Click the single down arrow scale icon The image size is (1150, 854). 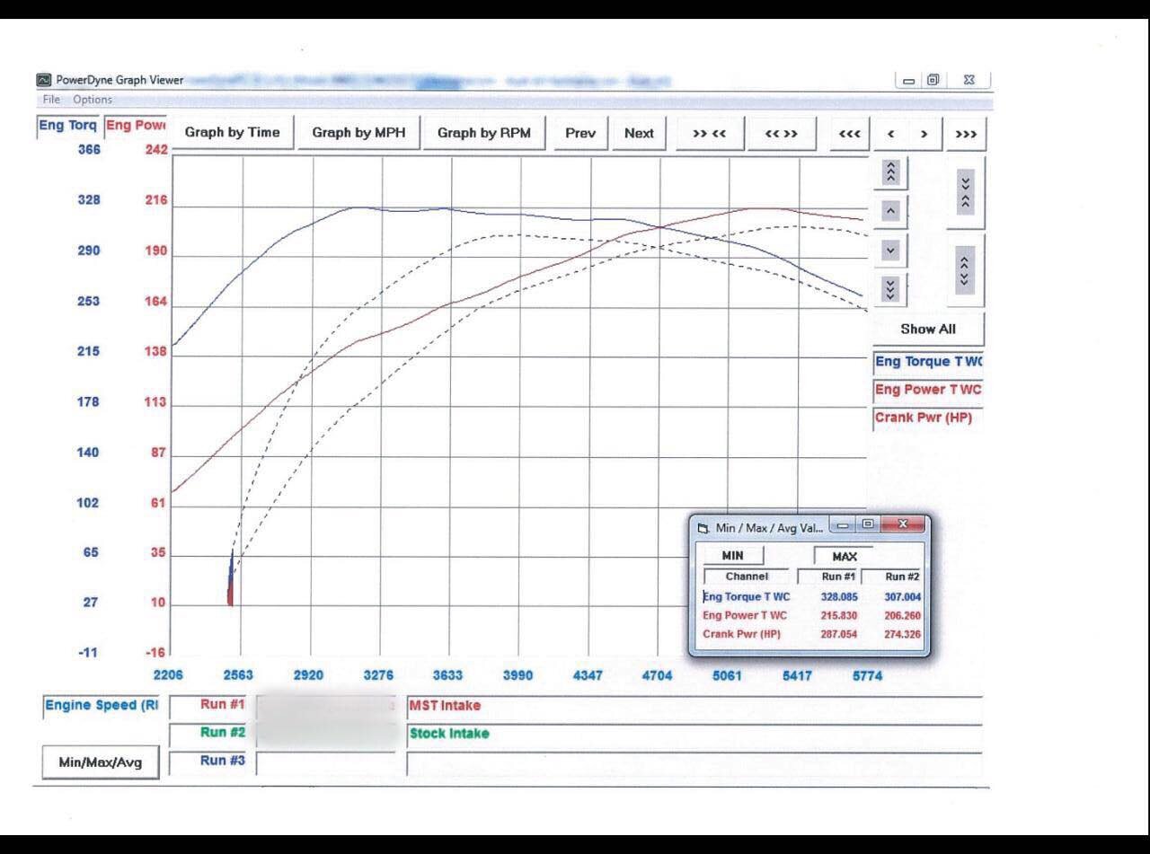point(889,251)
